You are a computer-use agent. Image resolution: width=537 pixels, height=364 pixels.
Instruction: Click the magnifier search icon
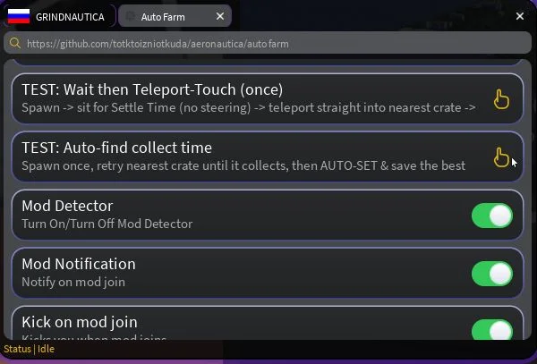14,43
